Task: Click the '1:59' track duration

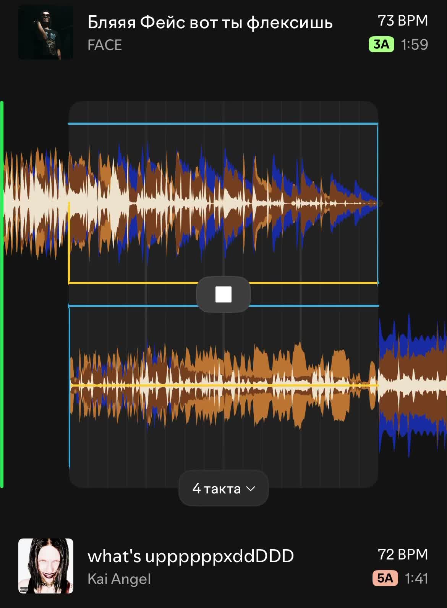Action: tap(415, 45)
